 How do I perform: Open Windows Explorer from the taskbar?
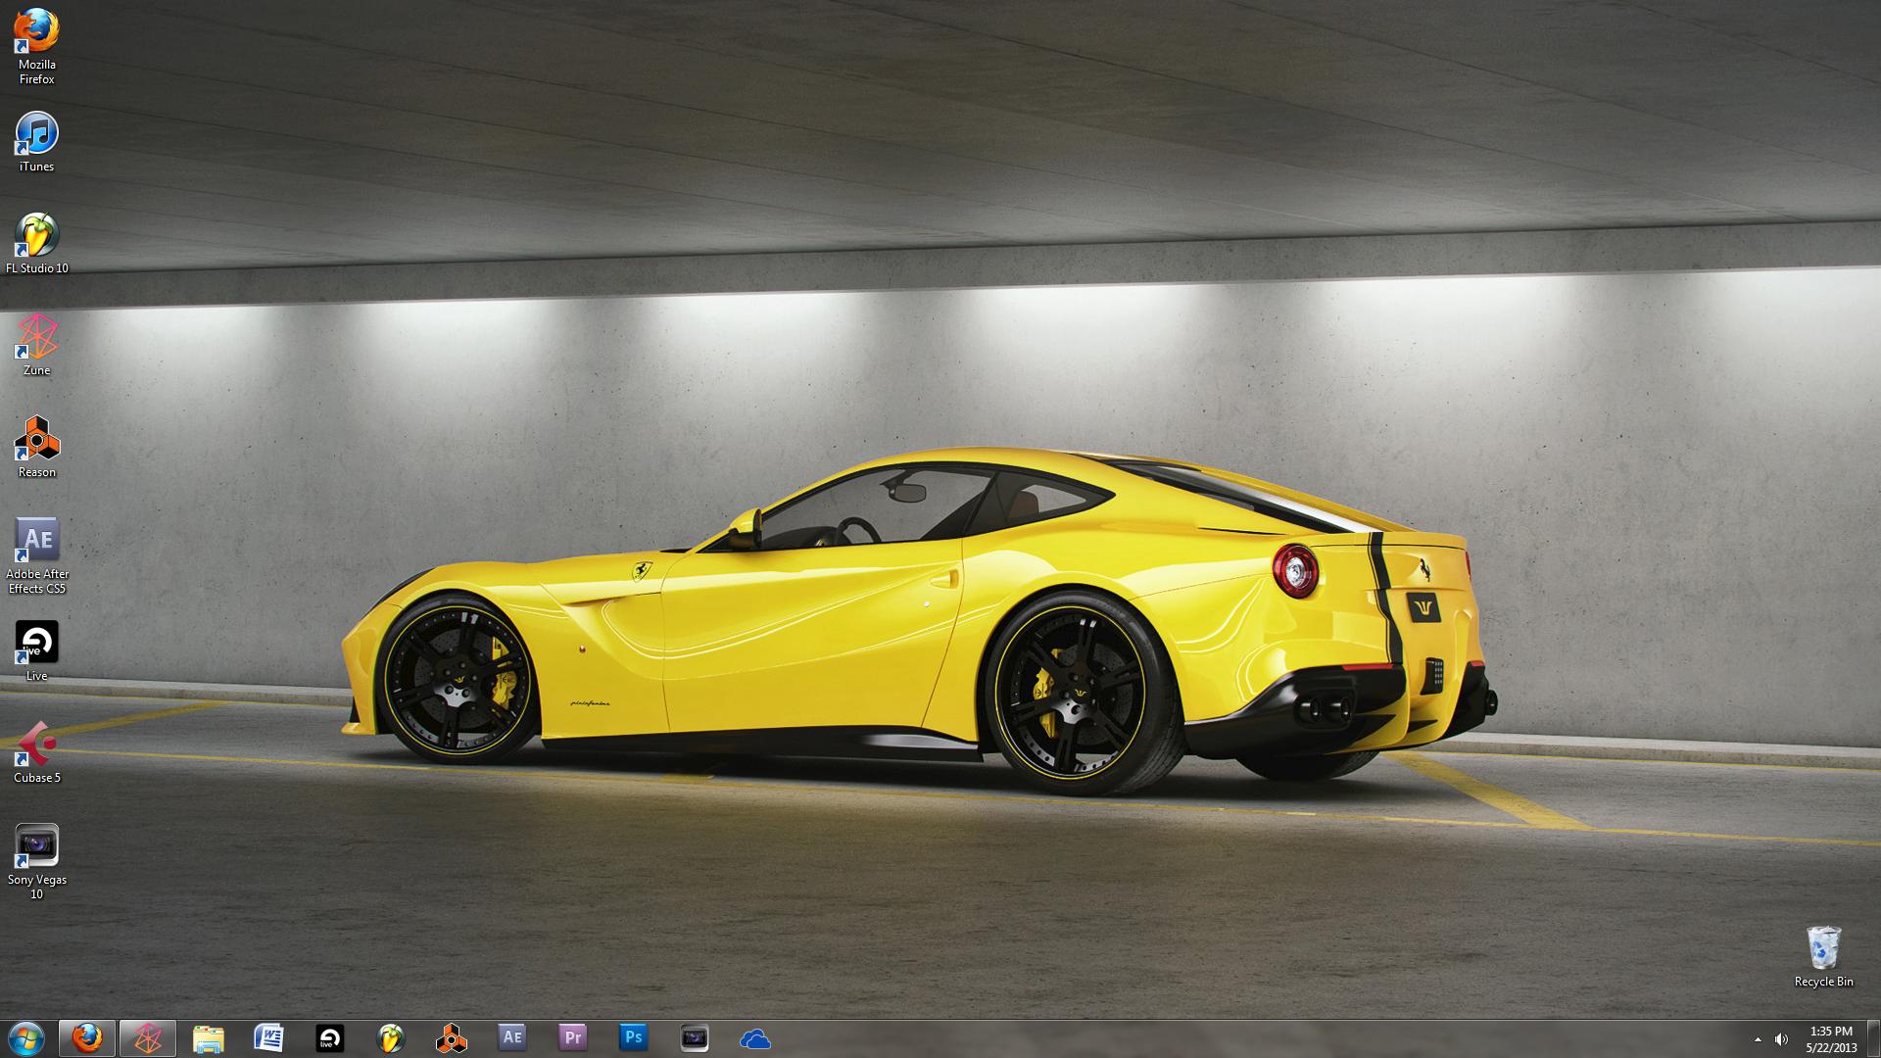click(209, 1037)
